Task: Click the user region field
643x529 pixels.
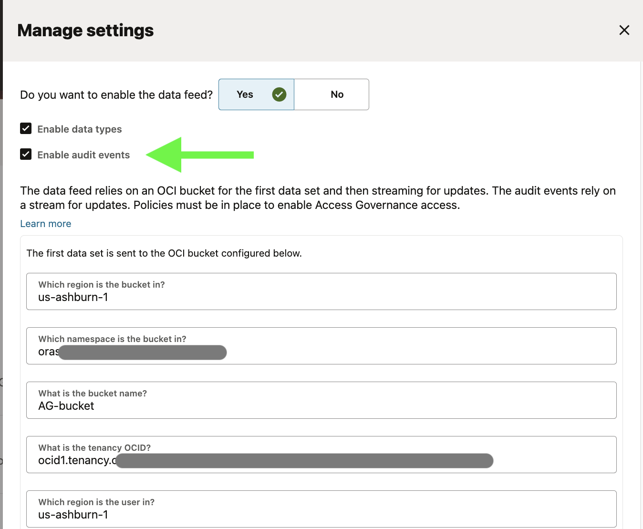Action: pos(321,515)
